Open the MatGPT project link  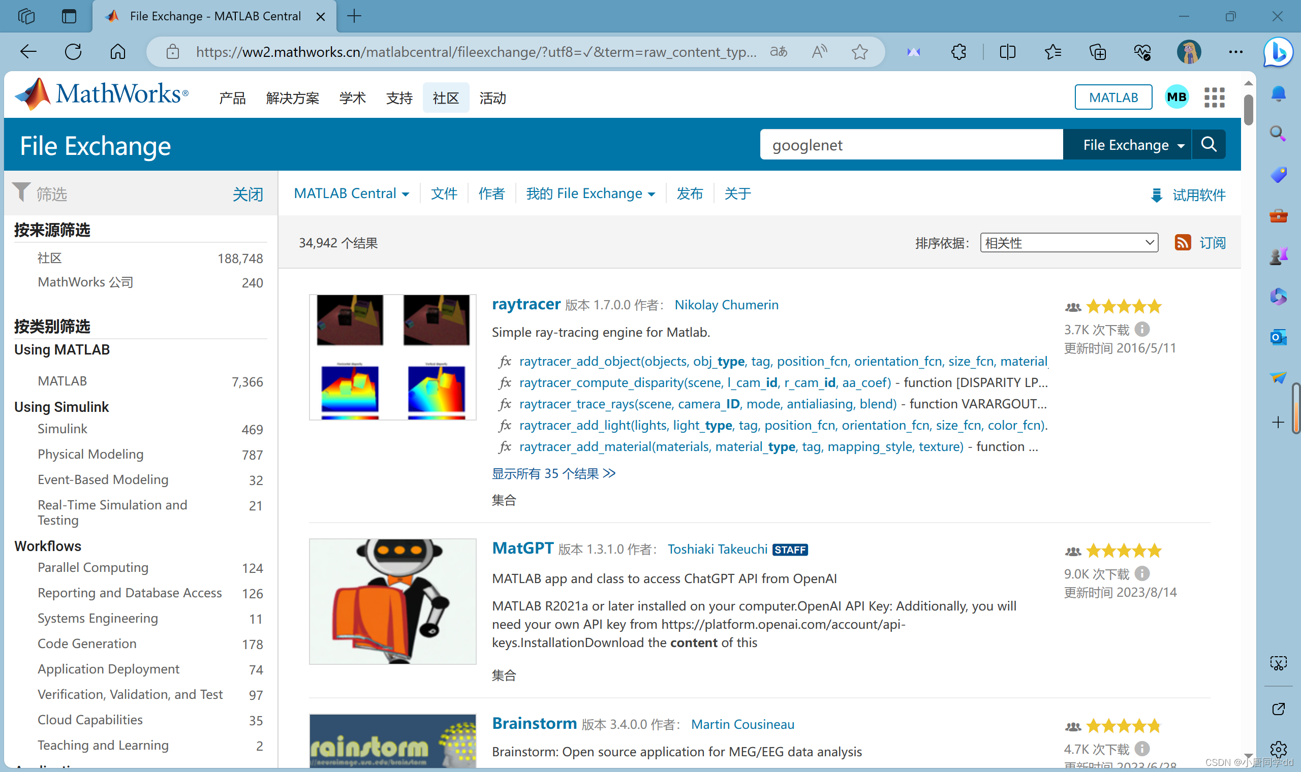pyautogui.click(x=522, y=548)
